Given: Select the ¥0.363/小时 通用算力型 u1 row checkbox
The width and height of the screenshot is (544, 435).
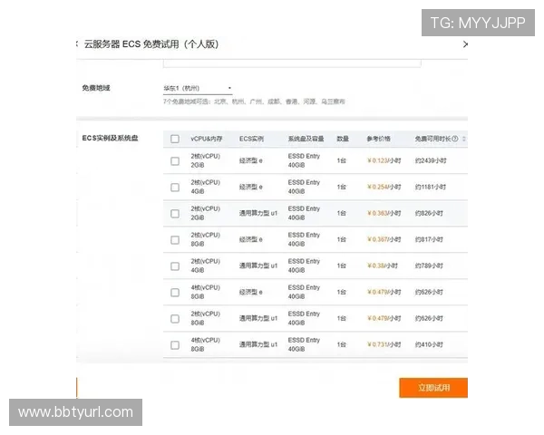Looking at the screenshot, I should pyautogui.click(x=175, y=213).
